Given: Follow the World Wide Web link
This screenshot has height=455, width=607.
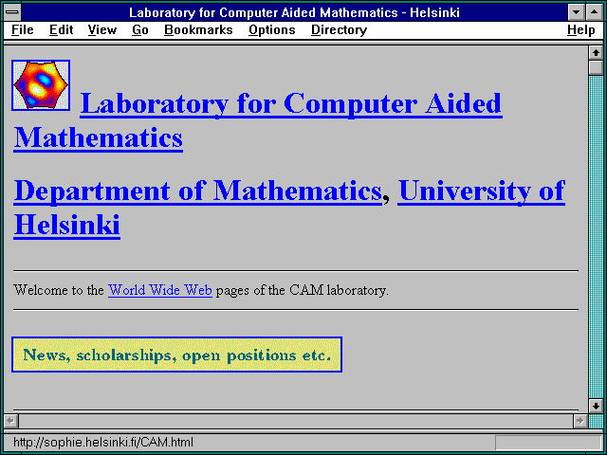Looking at the screenshot, I should click(x=160, y=290).
